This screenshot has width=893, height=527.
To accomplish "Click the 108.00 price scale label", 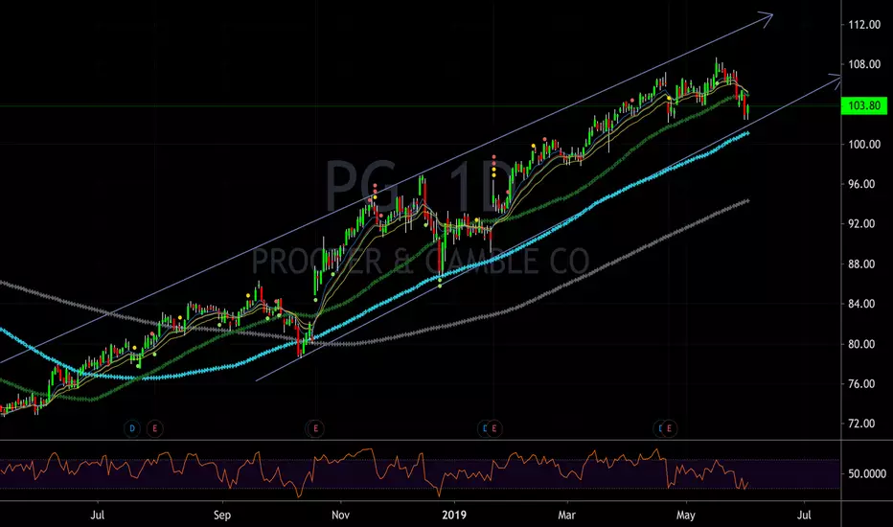I will [x=864, y=64].
